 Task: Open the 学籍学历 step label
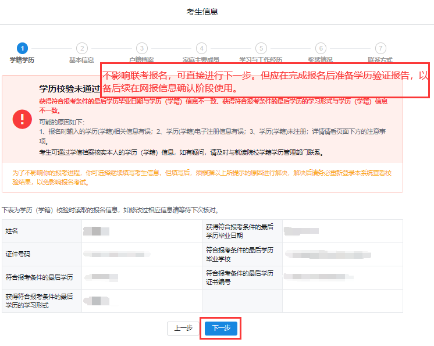[22, 60]
